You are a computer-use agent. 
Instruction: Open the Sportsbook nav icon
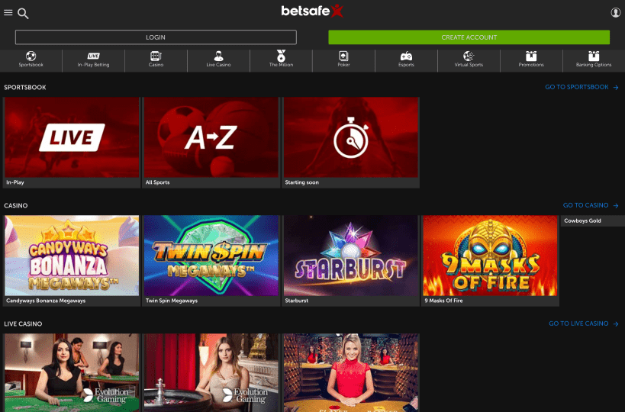(x=31, y=56)
